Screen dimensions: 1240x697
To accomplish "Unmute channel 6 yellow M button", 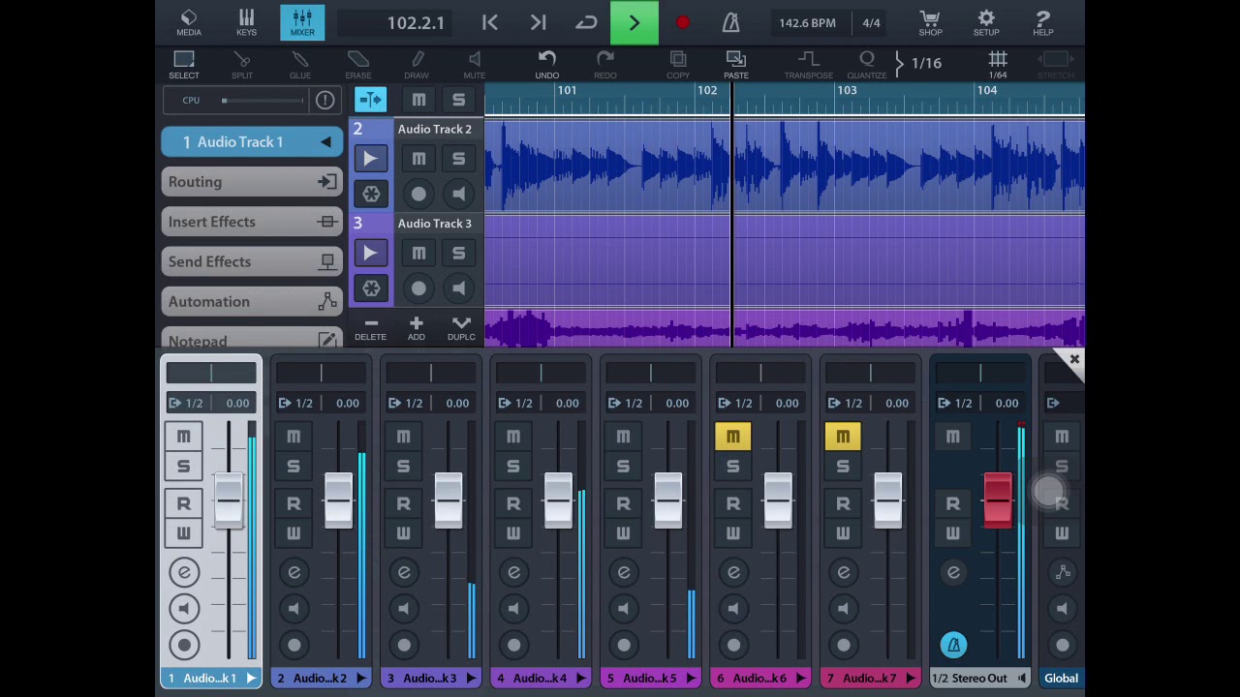I will (732, 437).
